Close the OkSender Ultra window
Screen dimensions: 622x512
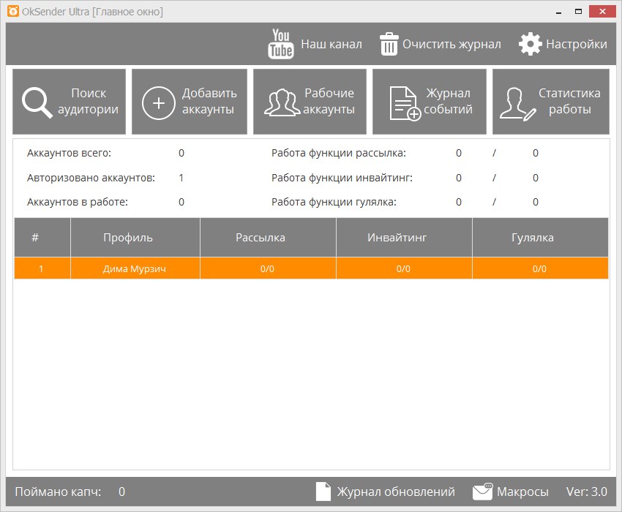point(602,12)
